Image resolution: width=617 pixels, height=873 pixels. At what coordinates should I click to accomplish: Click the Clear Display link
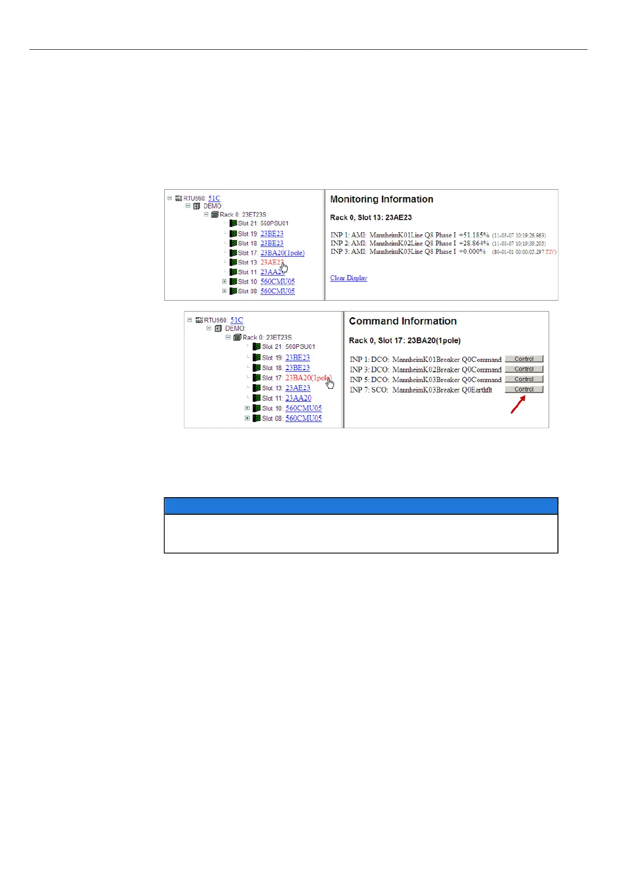[349, 278]
